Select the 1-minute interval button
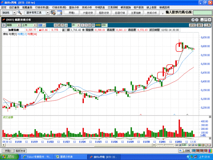213x160 pixels. pos(82,25)
